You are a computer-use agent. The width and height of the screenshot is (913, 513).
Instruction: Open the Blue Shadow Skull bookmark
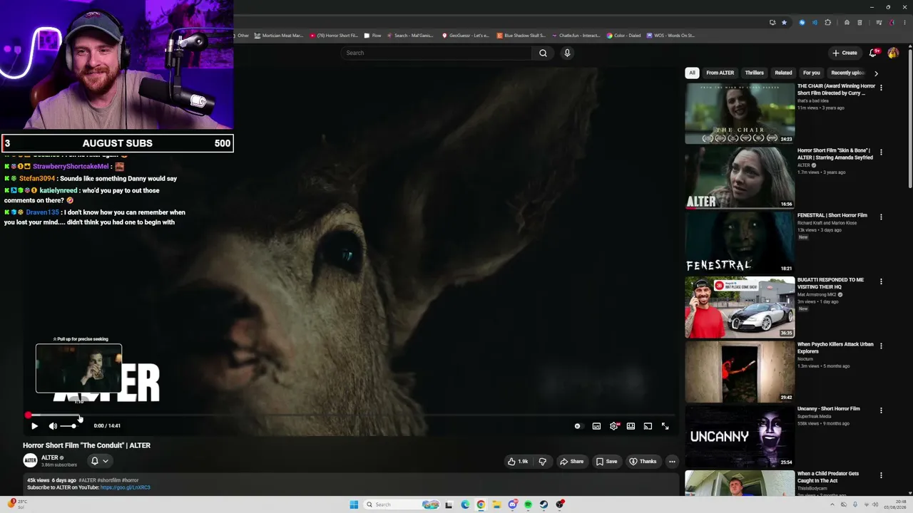coord(521,36)
